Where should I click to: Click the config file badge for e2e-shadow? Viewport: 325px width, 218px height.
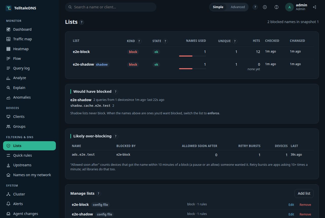click(x=104, y=214)
